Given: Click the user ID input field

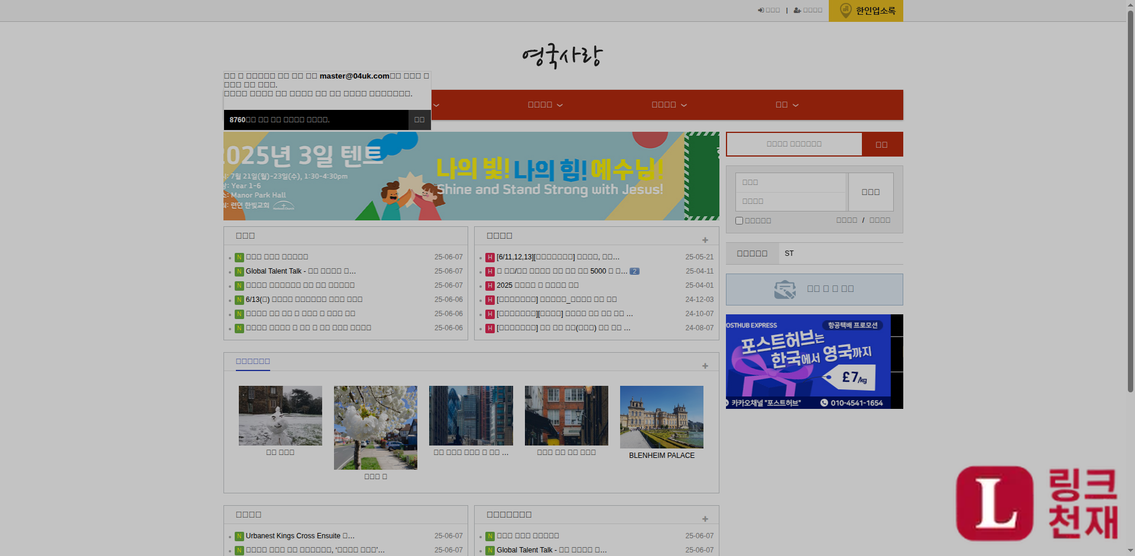Looking at the screenshot, I should click(x=792, y=182).
